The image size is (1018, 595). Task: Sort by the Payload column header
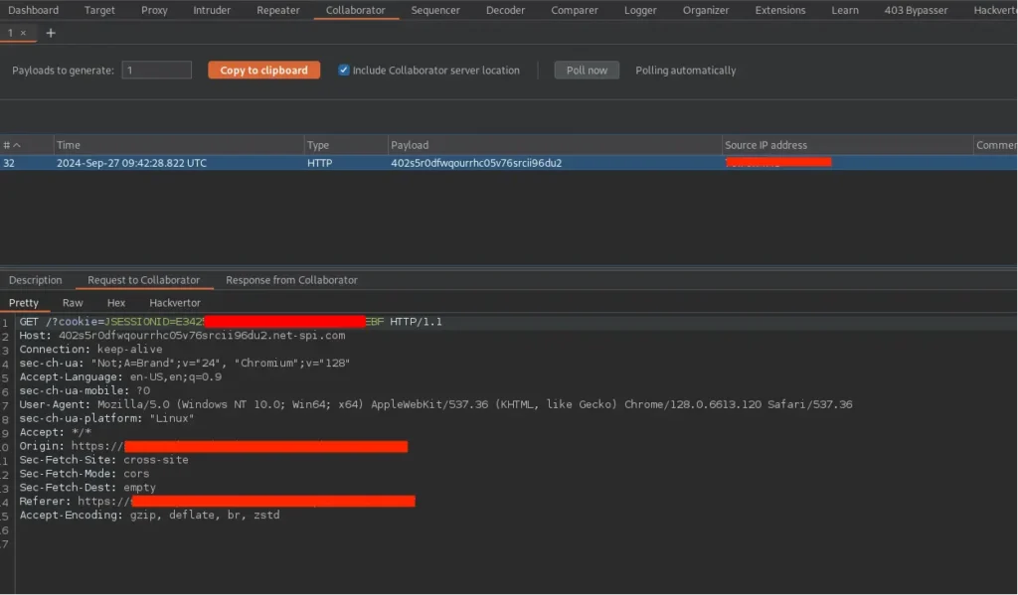click(x=555, y=145)
